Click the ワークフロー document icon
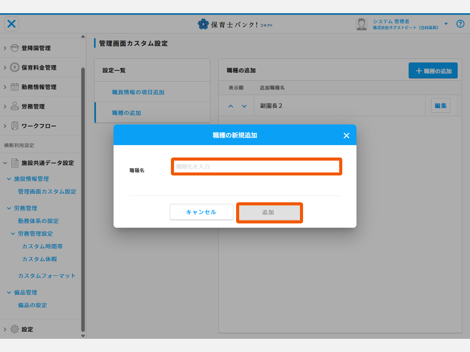Viewport: 470px width, 352px height. 15,126
